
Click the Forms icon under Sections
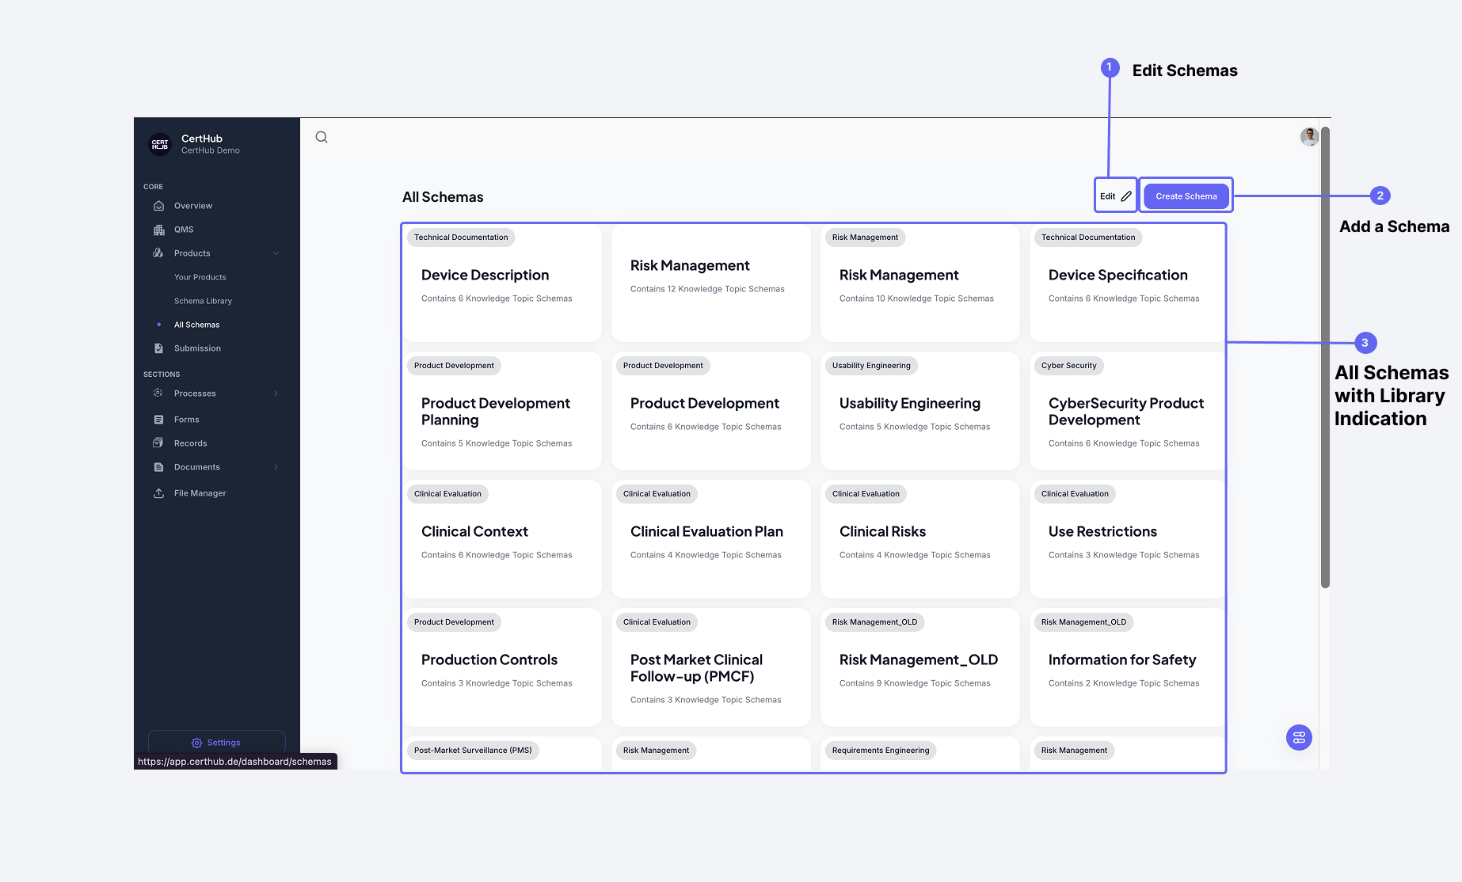(159, 419)
